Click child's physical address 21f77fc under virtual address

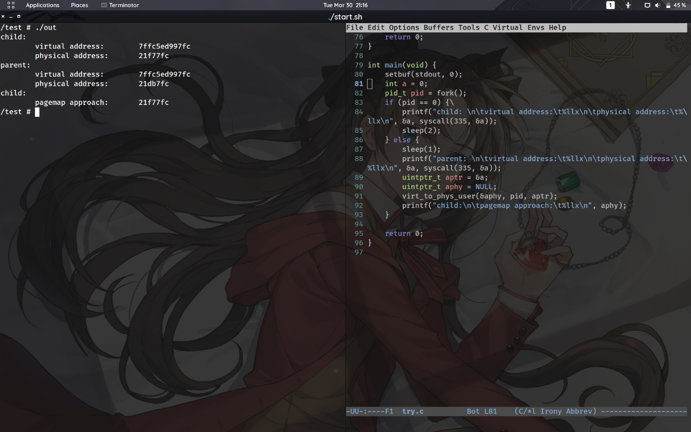tap(154, 56)
